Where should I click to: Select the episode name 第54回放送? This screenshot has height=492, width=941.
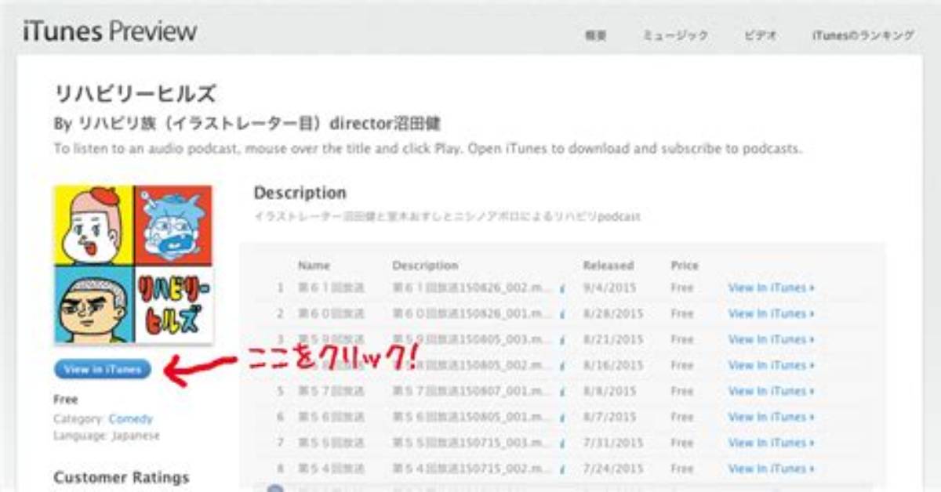point(331,468)
